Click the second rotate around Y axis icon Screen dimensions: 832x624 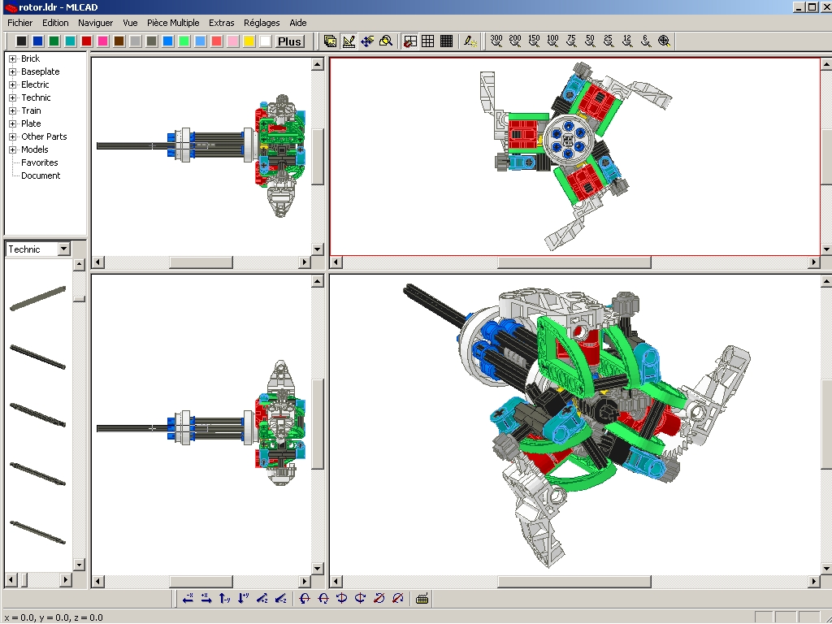360,599
